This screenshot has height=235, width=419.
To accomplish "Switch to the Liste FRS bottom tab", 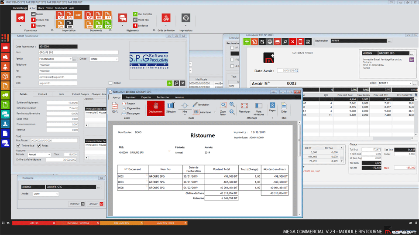I will pyautogui.click(x=34, y=223).
